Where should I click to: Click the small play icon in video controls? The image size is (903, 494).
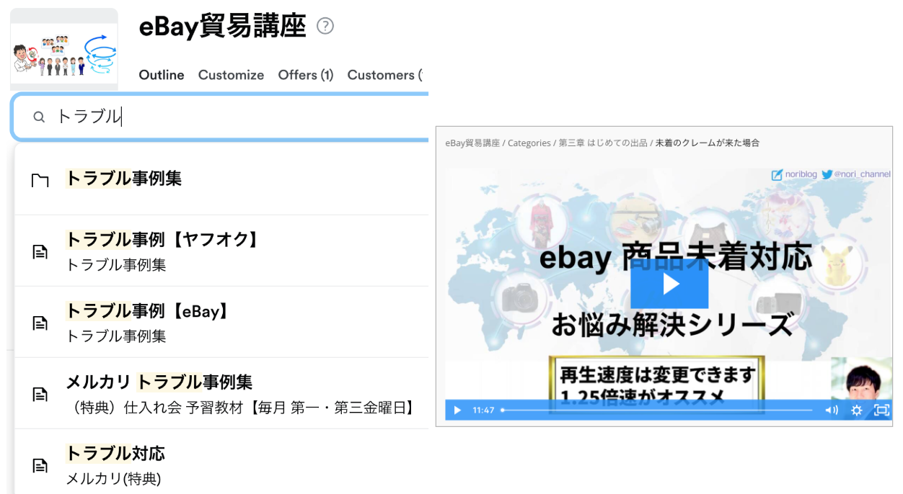click(x=457, y=410)
